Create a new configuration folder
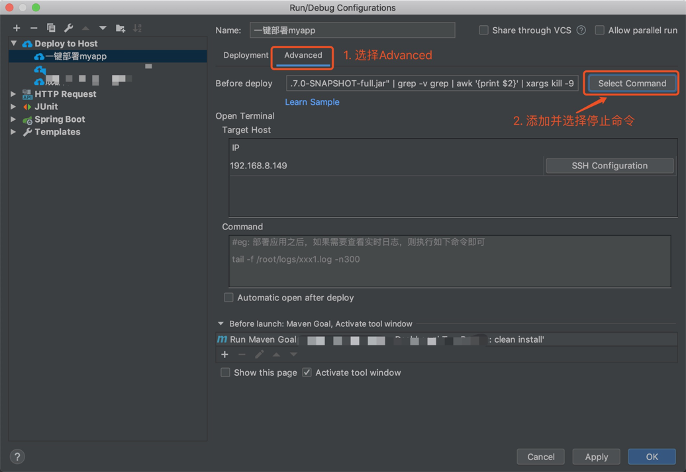This screenshot has height=472, width=686. (121, 28)
